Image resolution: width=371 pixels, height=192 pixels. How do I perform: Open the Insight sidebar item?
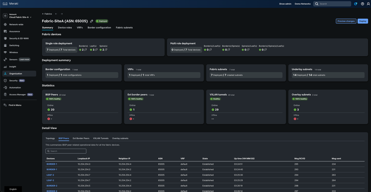click(x=13, y=67)
